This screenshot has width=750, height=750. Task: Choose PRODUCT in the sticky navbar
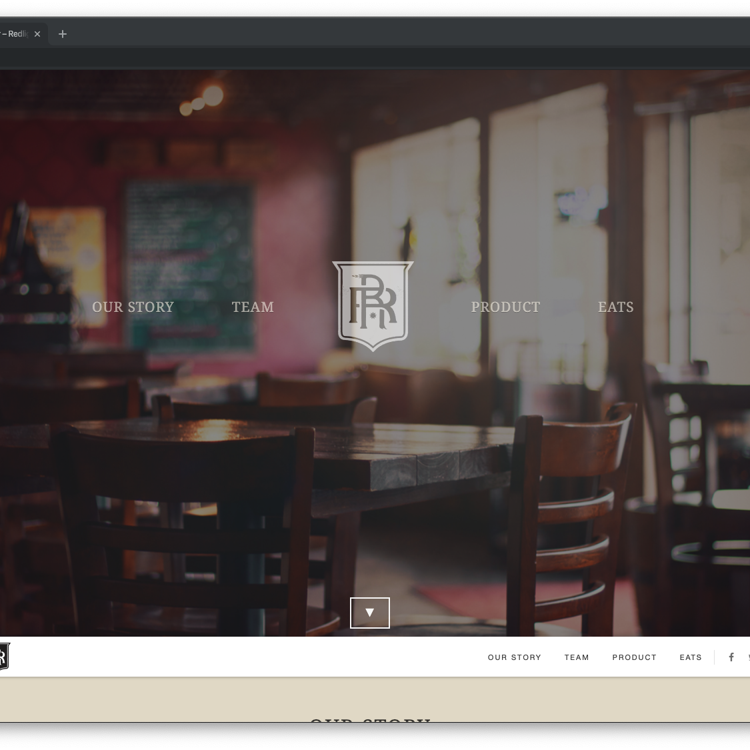click(634, 657)
